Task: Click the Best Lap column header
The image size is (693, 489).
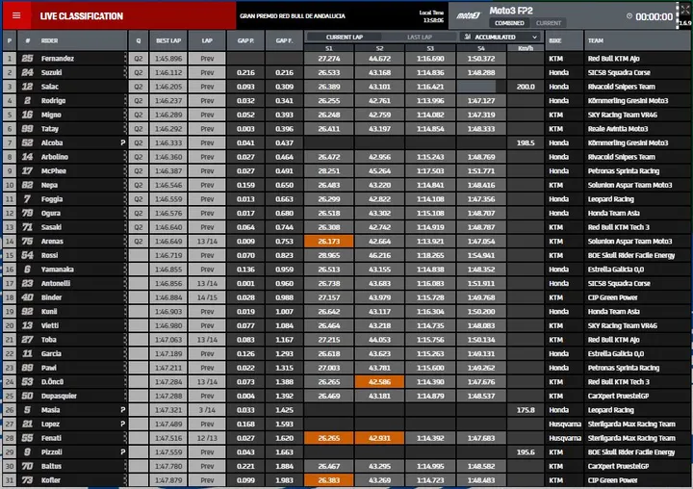Action: [168, 40]
